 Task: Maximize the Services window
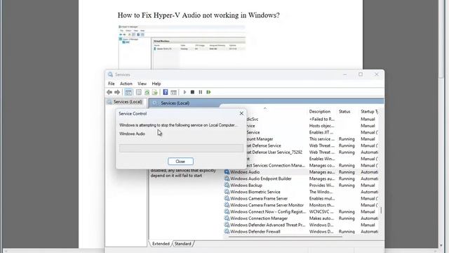click(x=361, y=74)
